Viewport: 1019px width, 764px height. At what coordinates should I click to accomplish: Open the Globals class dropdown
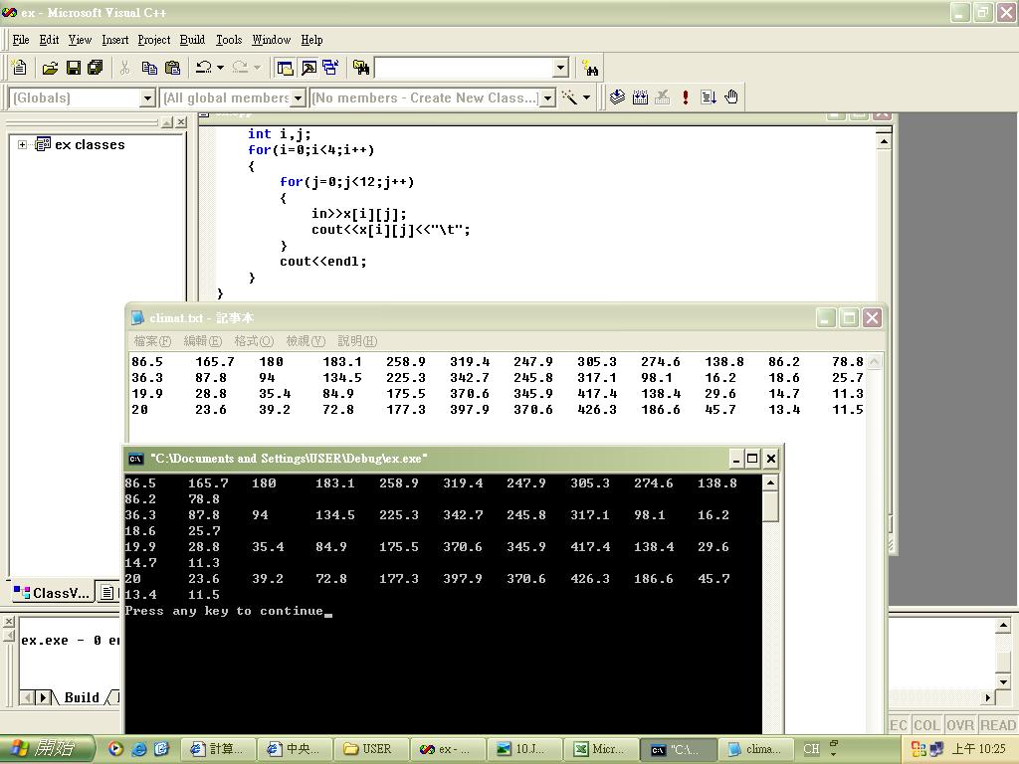[147, 97]
